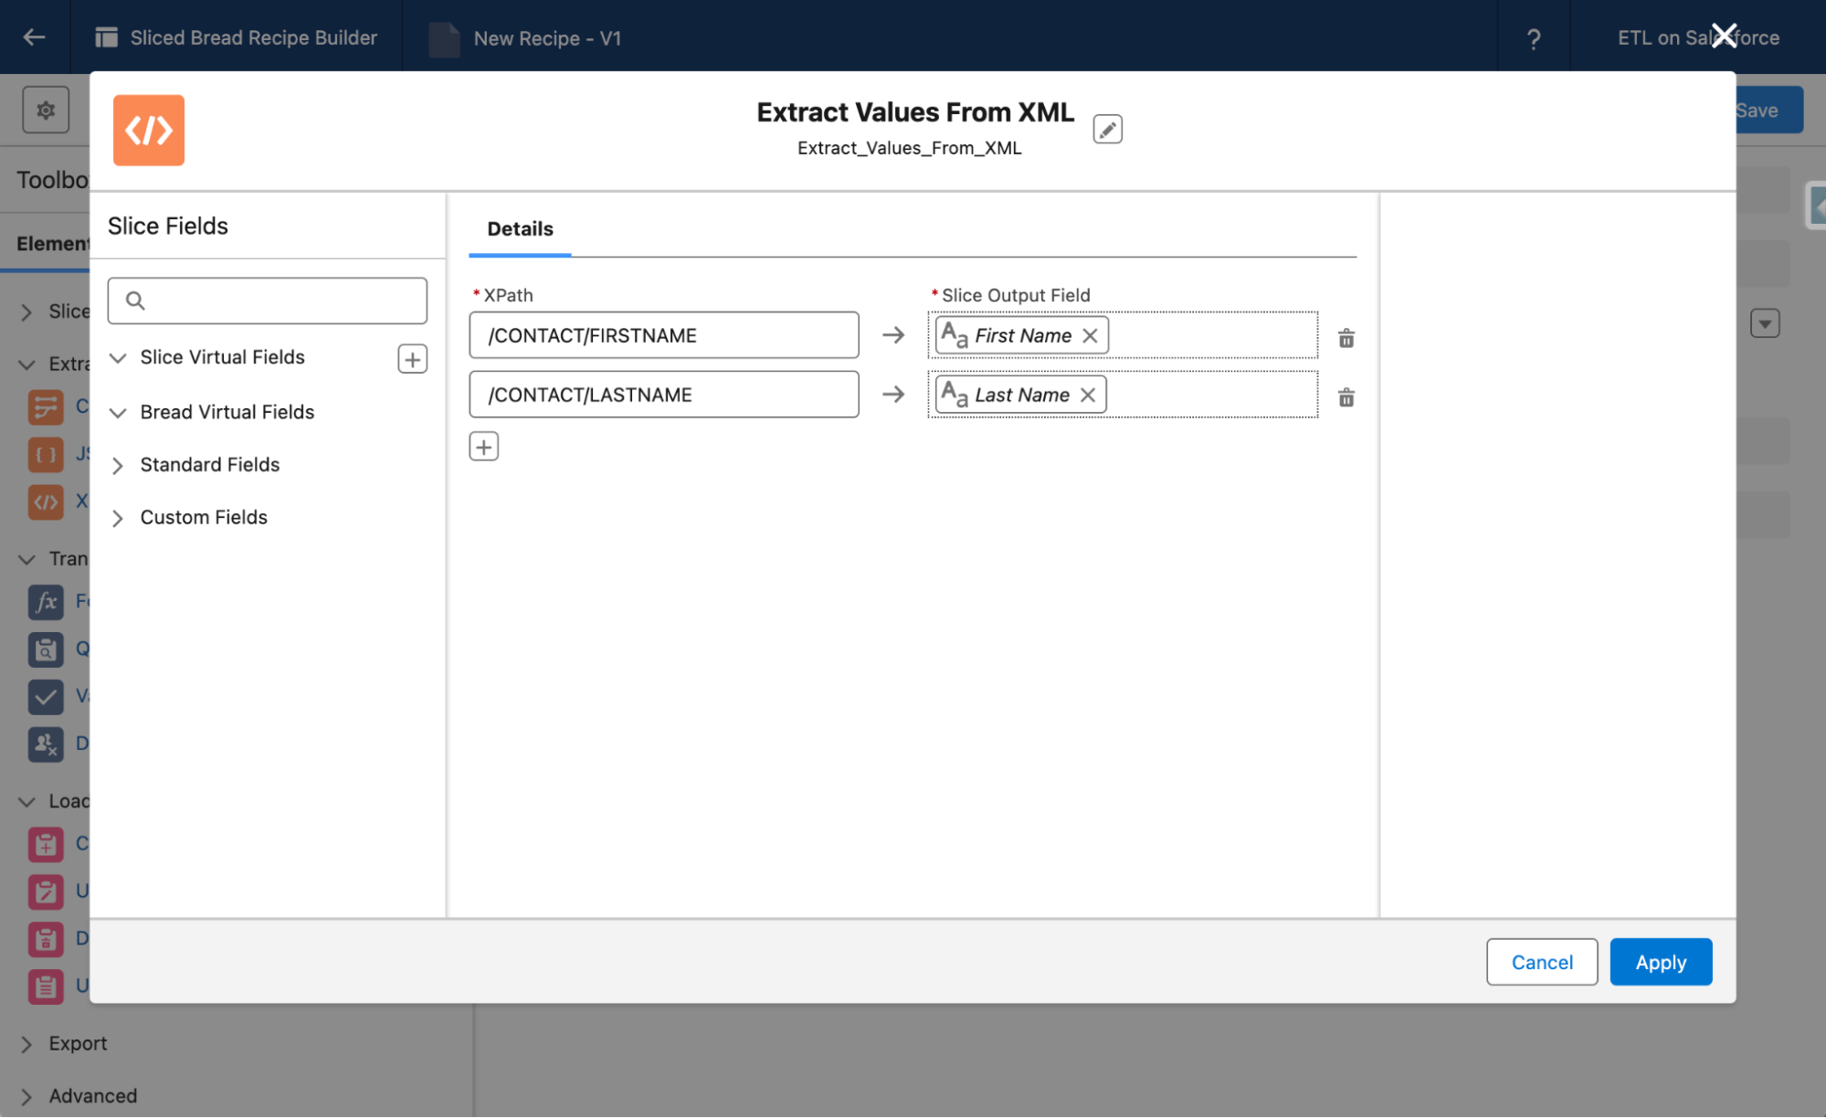Collapse the Slice Virtual Fields section
Viewport: 1826px width, 1118px height.
(x=118, y=358)
